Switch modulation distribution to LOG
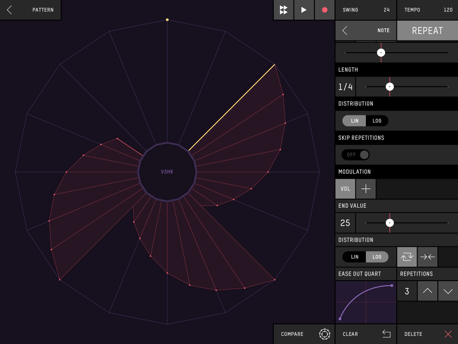This screenshot has height=344, width=458. tap(377, 257)
